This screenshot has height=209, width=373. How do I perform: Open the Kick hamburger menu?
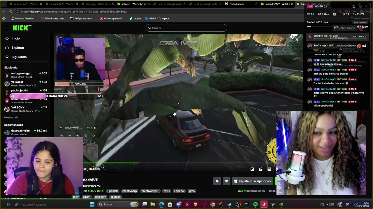point(7,28)
